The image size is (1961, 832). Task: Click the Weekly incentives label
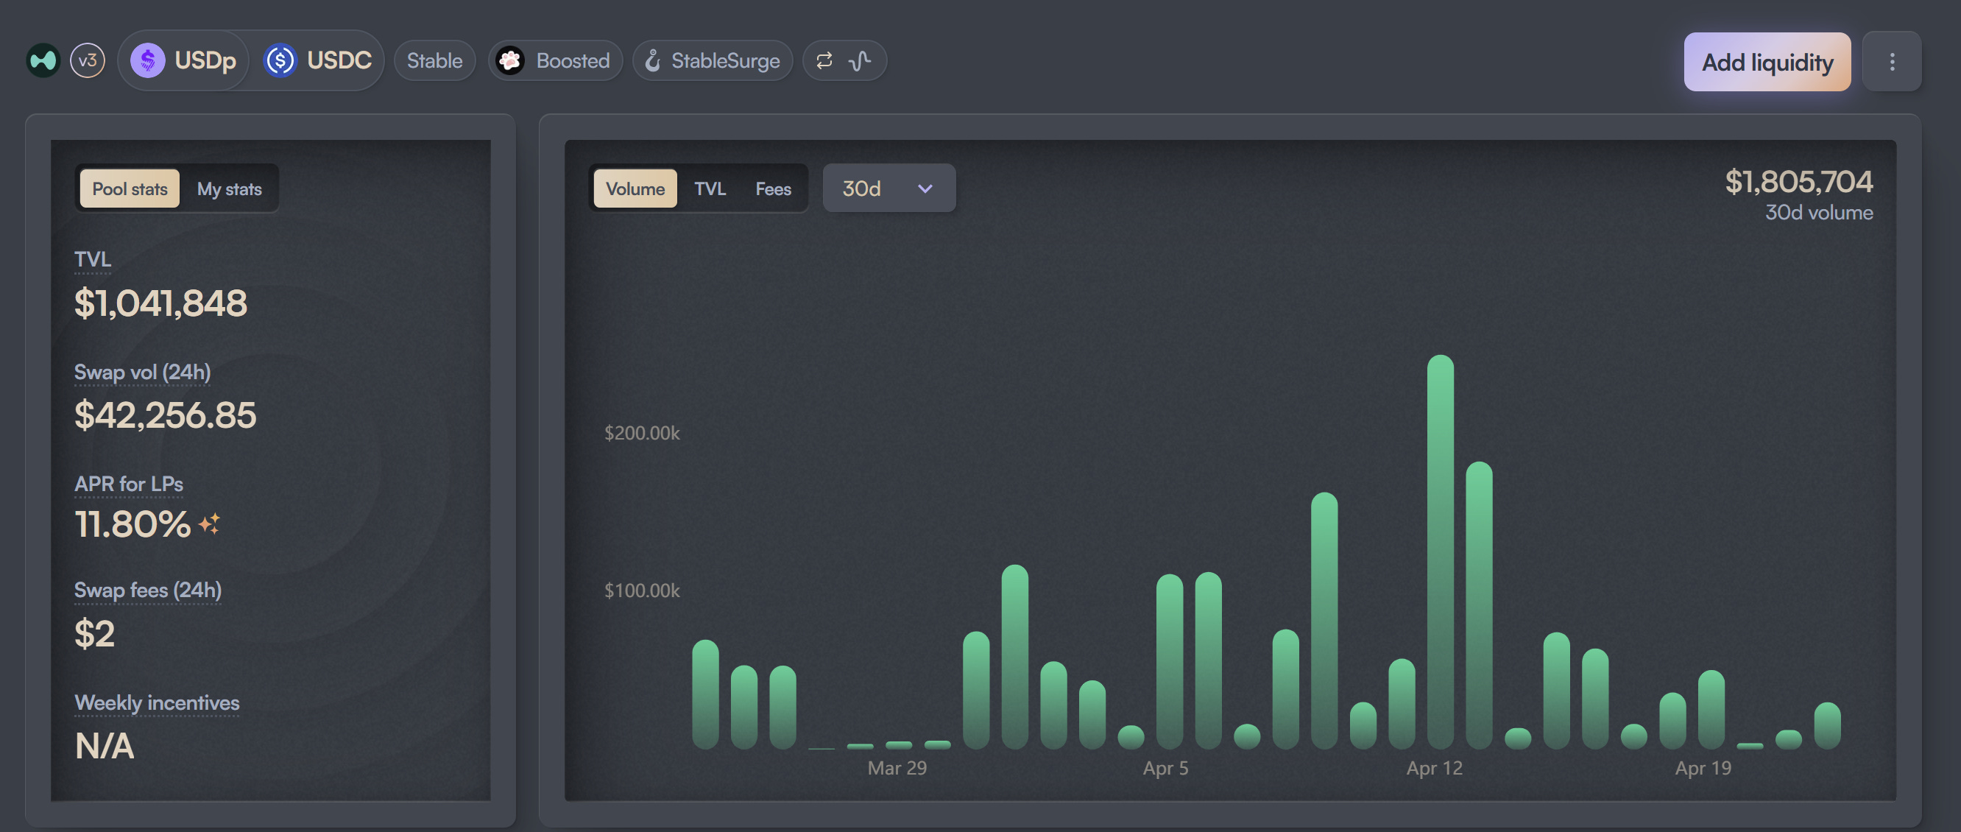click(157, 702)
